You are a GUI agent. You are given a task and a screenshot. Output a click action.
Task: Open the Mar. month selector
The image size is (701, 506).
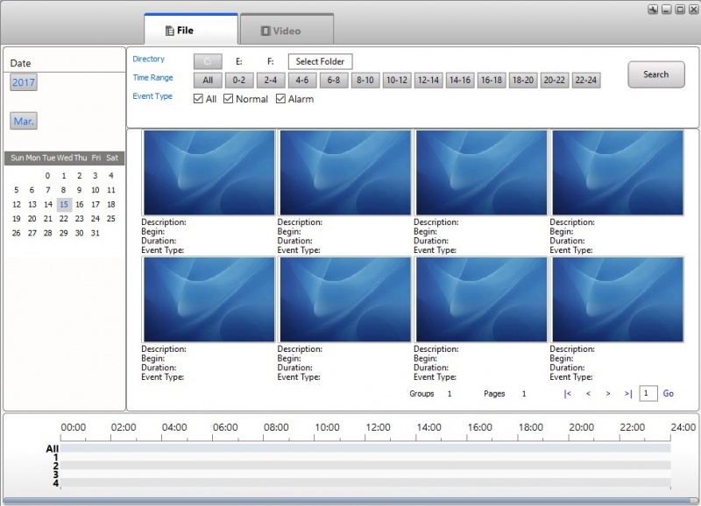click(22, 120)
